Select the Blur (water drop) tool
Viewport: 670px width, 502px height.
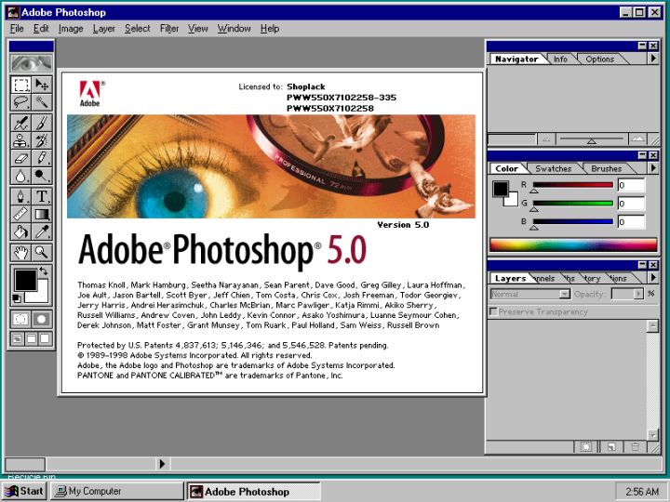(x=20, y=176)
